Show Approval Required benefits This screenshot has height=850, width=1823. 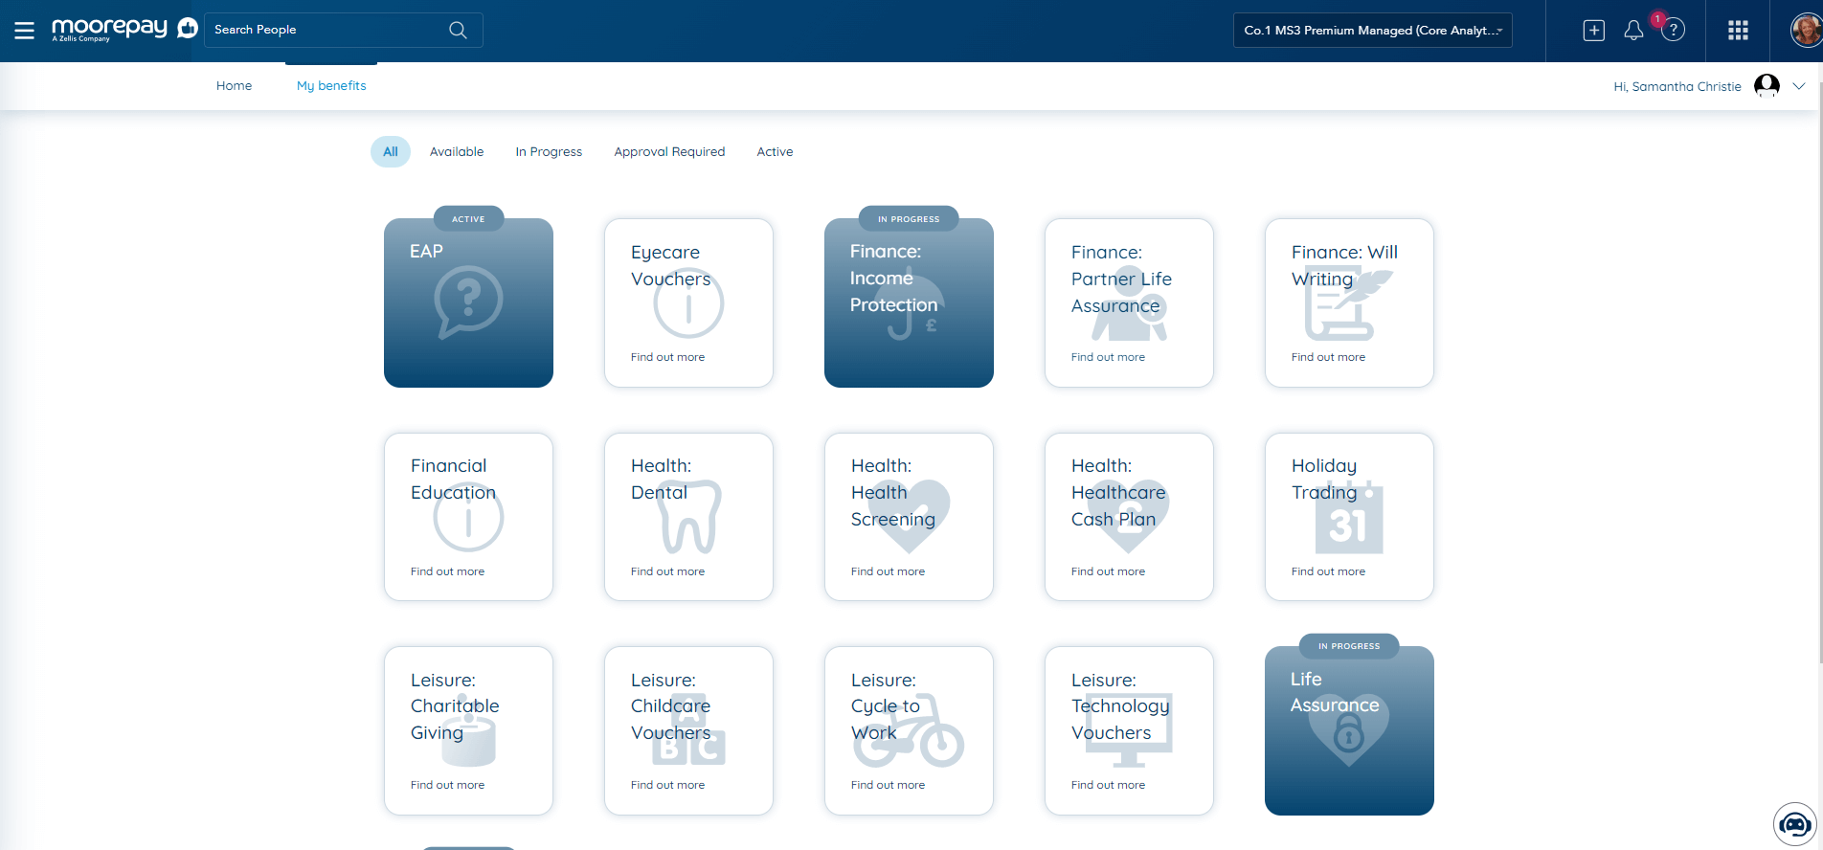(669, 152)
